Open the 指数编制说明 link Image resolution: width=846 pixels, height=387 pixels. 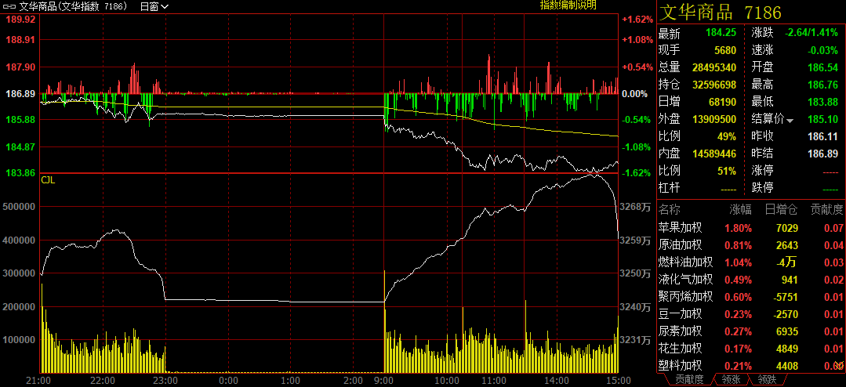coord(568,5)
